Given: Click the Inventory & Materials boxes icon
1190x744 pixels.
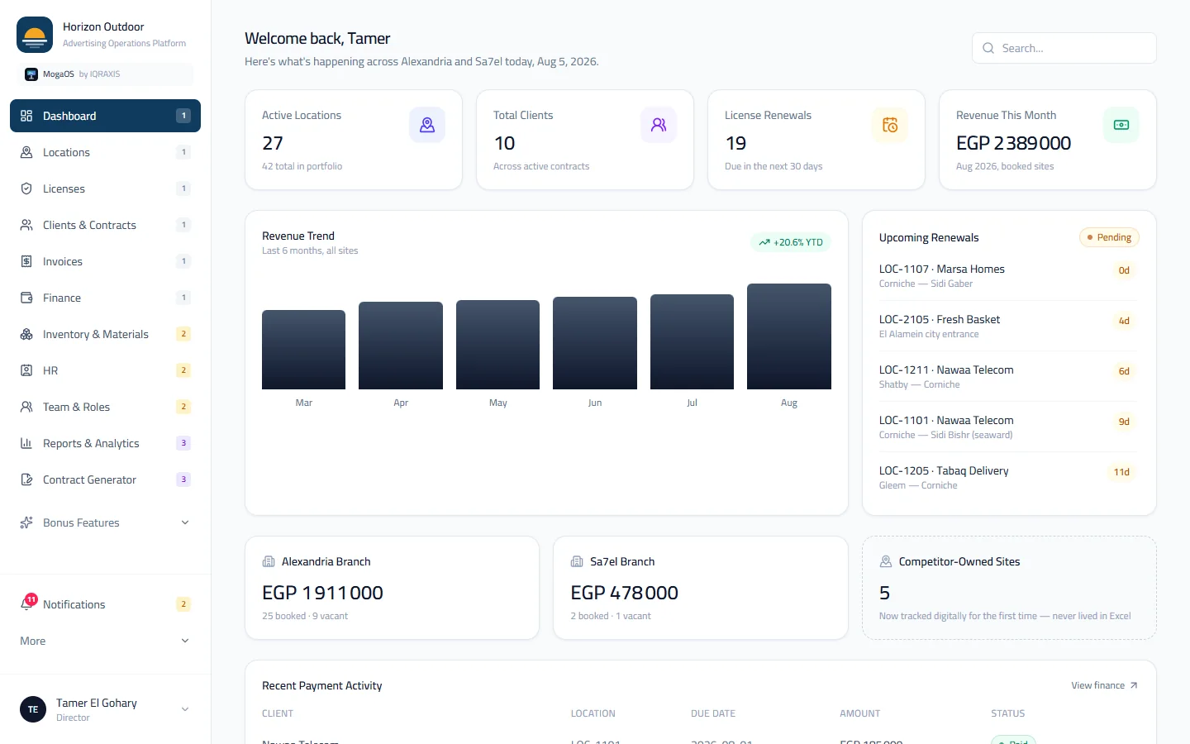Looking at the screenshot, I should [26, 334].
